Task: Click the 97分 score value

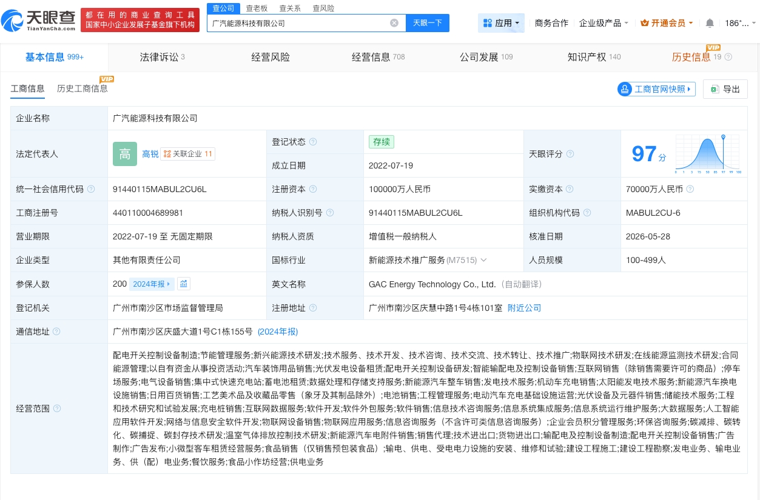Action: pos(648,154)
